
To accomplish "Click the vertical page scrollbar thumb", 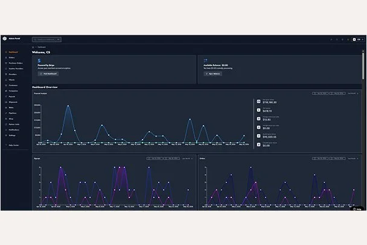I will click(x=363, y=66).
